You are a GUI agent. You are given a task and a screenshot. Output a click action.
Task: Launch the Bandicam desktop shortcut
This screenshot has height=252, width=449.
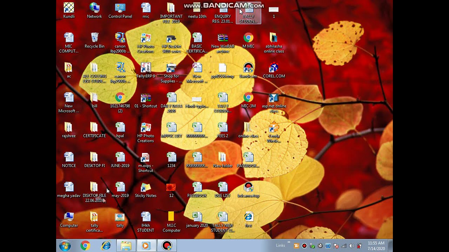tap(248, 70)
